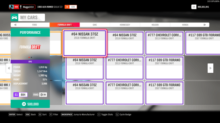The image size is (220, 123).
Task: Click the green My Cars car icon
Action: tap(14, 17)
